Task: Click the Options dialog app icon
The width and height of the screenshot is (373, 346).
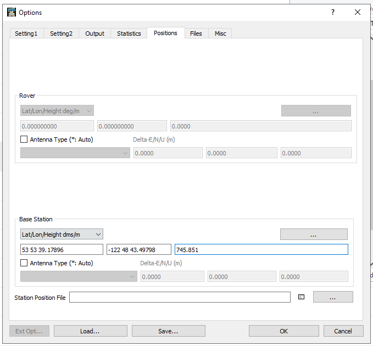Action: (x=12, y=12)
